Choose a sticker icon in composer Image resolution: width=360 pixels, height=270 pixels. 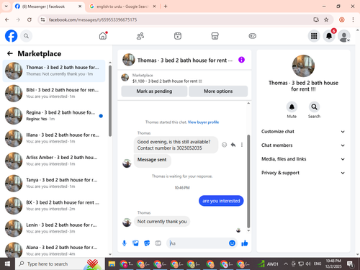tap(147, 243)
